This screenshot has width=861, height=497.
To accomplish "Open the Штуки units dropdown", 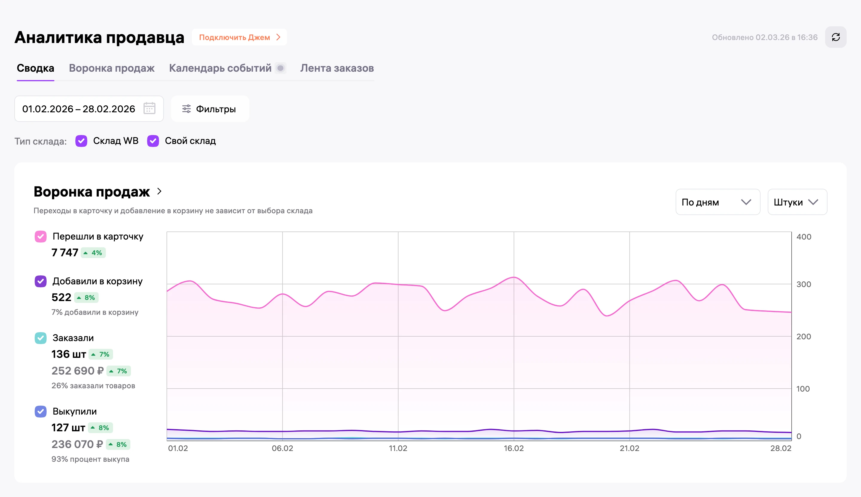I will [x=797, y=202].
